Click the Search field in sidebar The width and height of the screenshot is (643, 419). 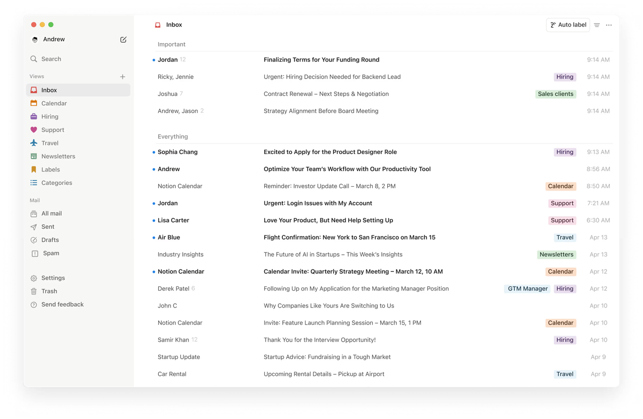pos(51,59)
